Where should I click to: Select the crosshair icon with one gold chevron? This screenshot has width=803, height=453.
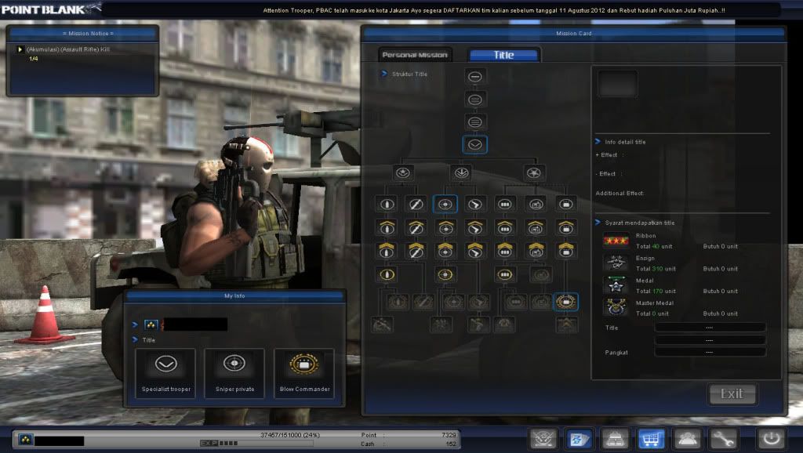(x=445, y=227)
